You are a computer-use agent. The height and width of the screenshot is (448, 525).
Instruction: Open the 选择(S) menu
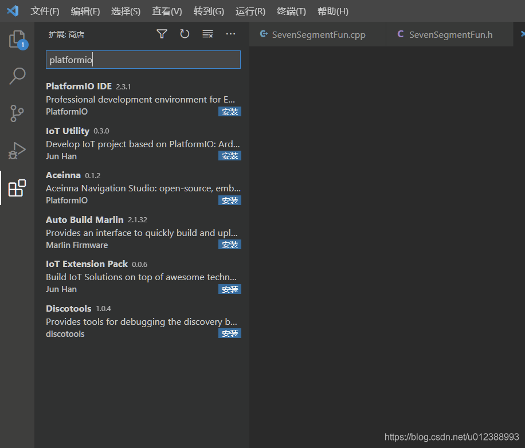[x=126, y=11]
